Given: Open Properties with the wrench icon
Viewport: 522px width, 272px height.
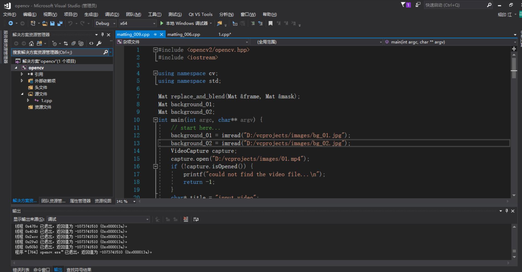Looking at the screenshot, I should [99, 43].
